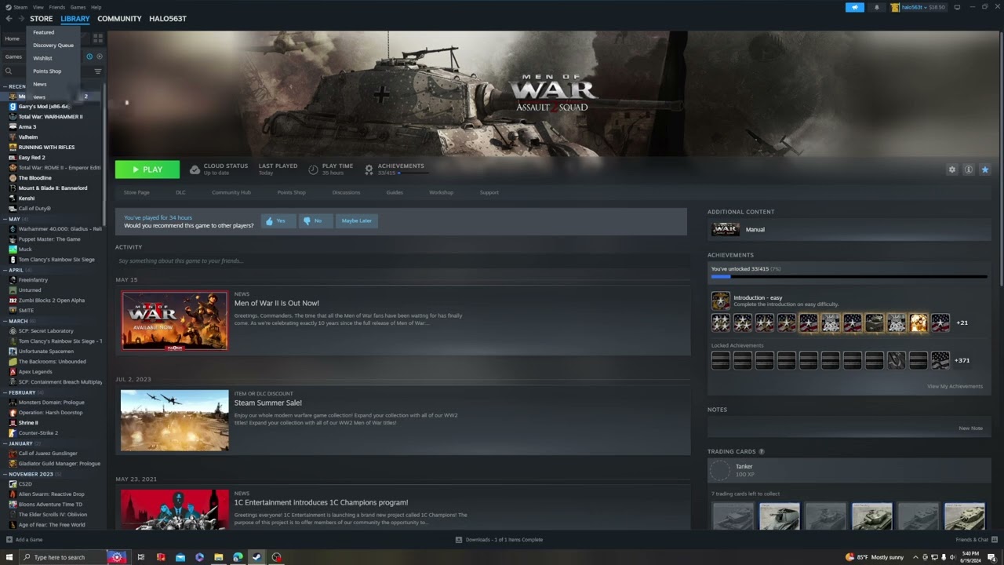Open the Friends menu

pyautogui.click(x=57, y=7)
